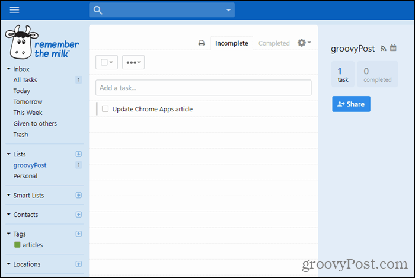Collapse the Lists section

[8, 154]
